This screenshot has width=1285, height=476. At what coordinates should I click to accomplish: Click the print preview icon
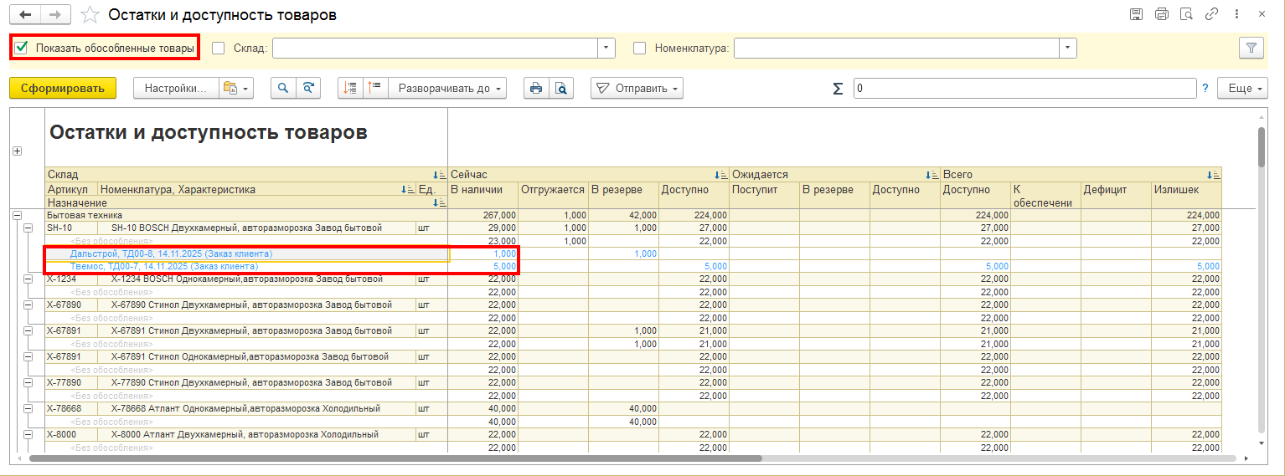coord(561,88)
